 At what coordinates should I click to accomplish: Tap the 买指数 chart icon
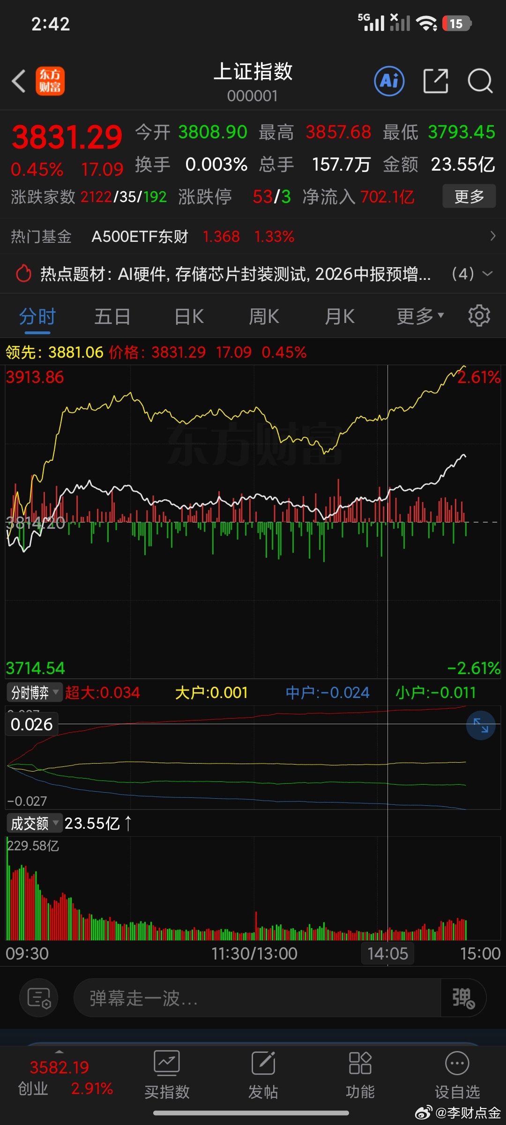(167, 1064)
